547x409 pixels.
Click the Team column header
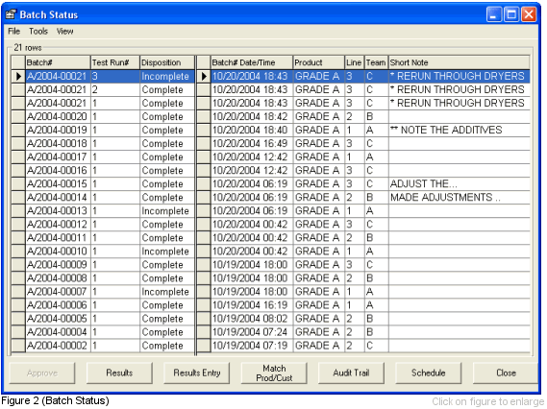pyautogui.click(x=376, y=62)
